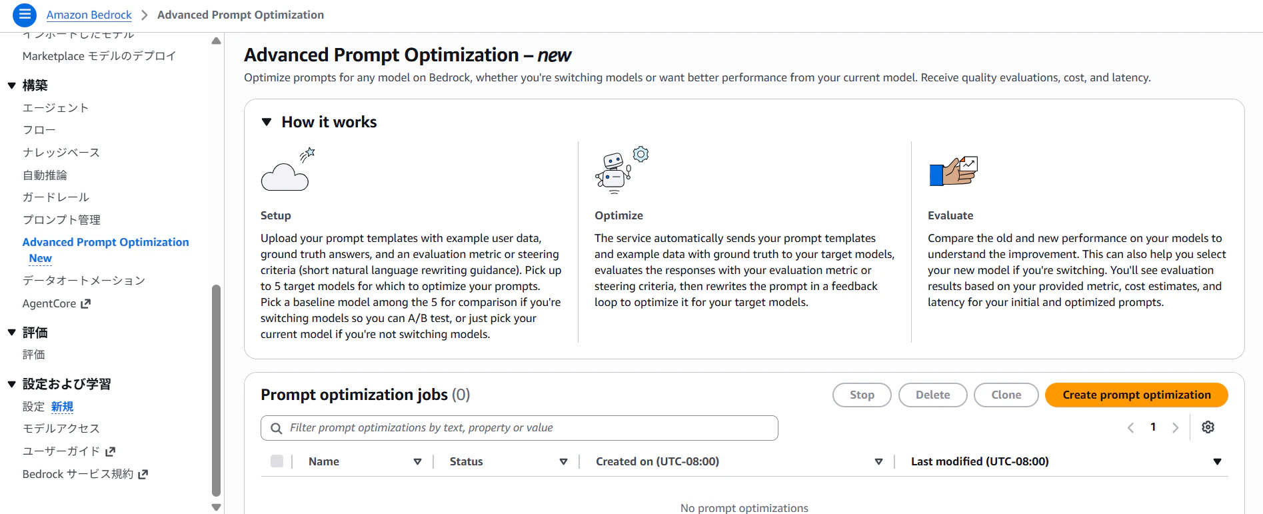Open the Bedrock サービス規約 link
Viewport: 1263px width, 514px height.
tap(78, 474)
